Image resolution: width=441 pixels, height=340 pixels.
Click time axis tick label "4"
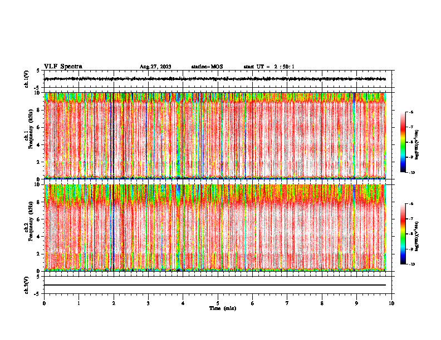pos(183,303)
